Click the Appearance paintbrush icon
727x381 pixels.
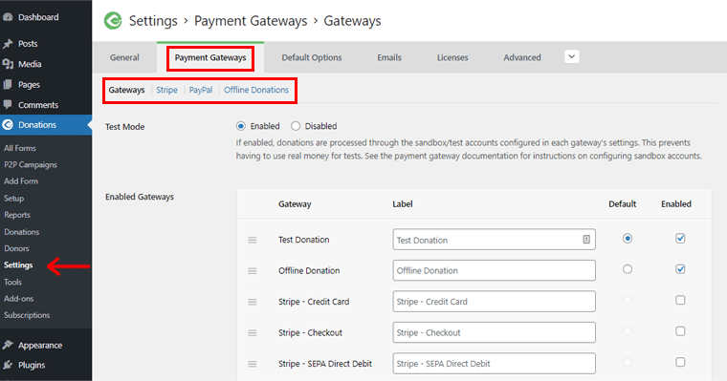click(8, 345)
